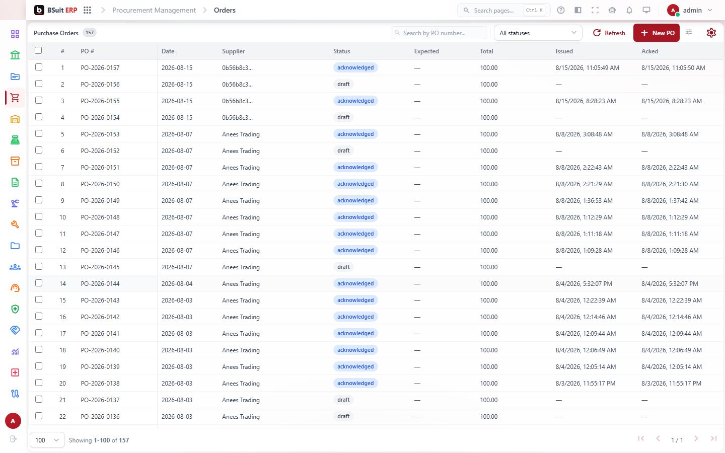Click the green document sidebar icon

(x=15, y=182)
